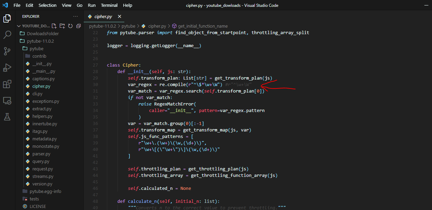Click the New File icon in Explorer
This screenshot has width=432, height=210.
[54, 26]
